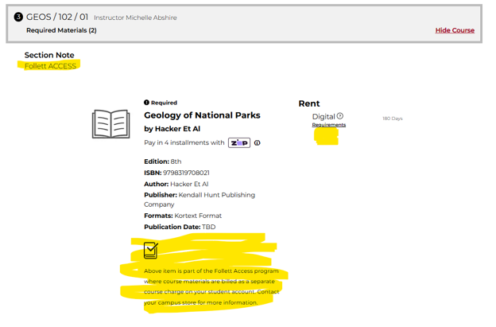The width and height of the screenshot is (496, 327).
Task: Click the course number 3 badge
Action: pos(18,17)
